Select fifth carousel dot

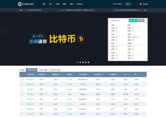click(x=89, y=62)
